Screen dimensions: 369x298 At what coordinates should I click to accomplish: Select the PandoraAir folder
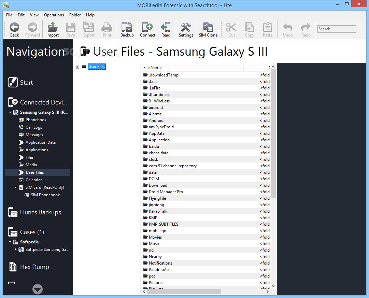click(x=206, y=270)
